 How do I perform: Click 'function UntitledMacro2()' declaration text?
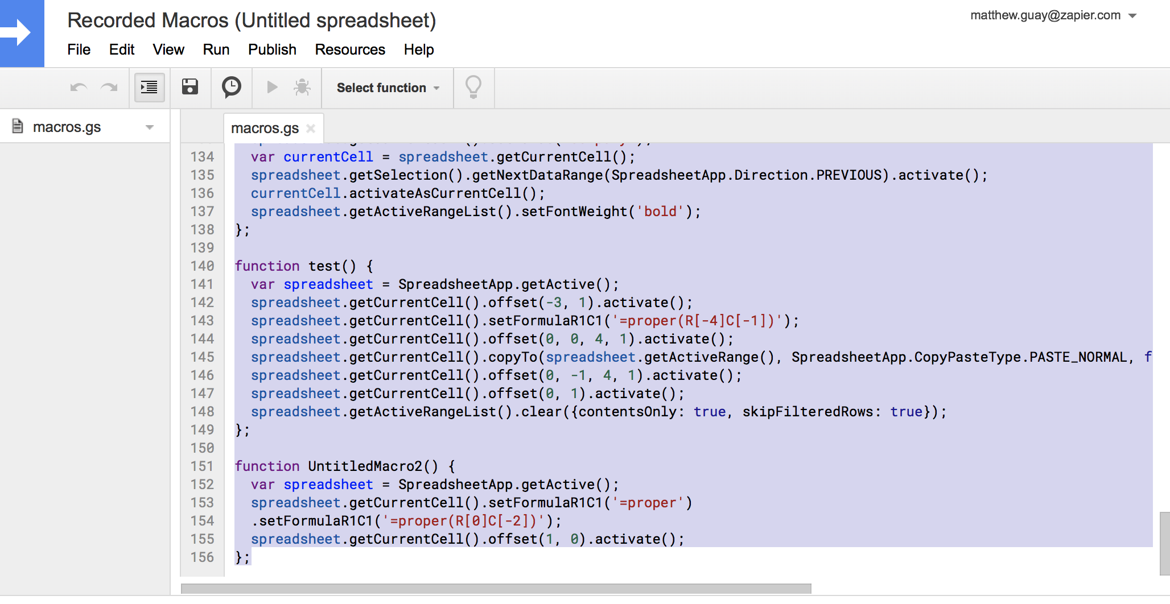point(336,466)
